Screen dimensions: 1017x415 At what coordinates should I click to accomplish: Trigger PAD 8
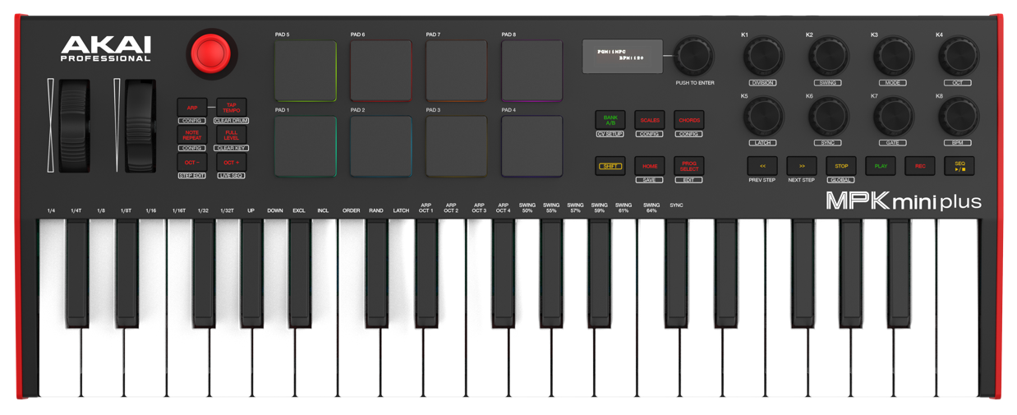[532, 71]
